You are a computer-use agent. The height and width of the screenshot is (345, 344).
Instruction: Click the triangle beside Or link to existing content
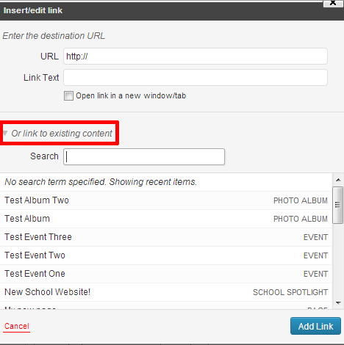point(5,133)
